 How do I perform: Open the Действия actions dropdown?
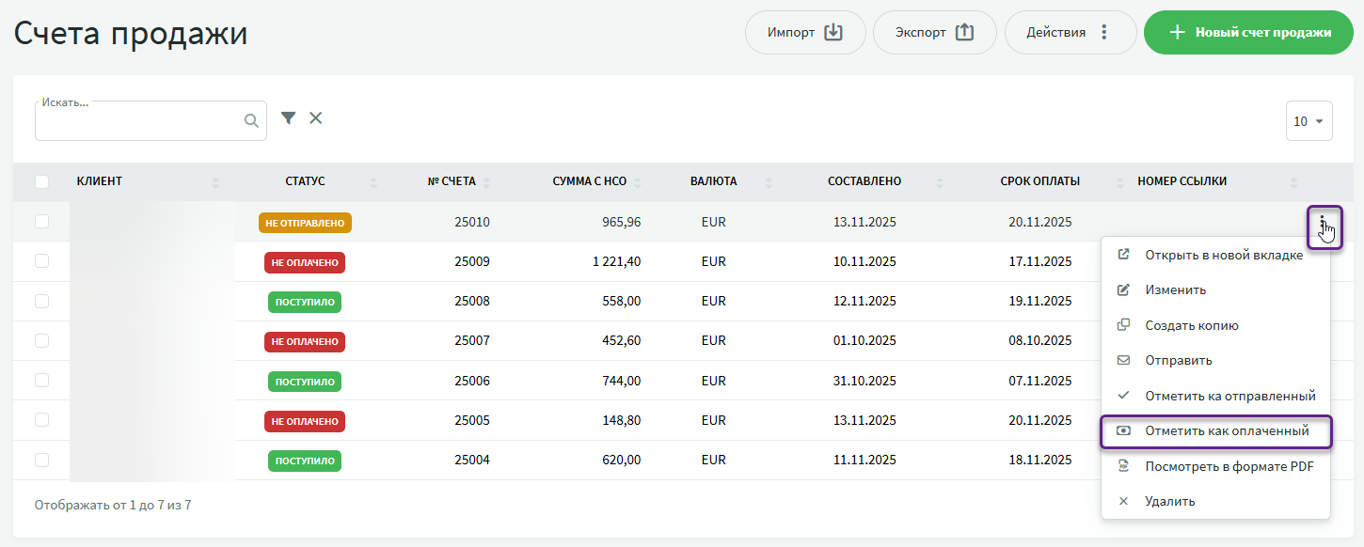(1068, 33)
